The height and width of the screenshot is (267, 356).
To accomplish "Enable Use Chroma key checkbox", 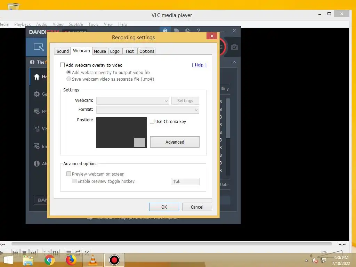I will point(152,121).
